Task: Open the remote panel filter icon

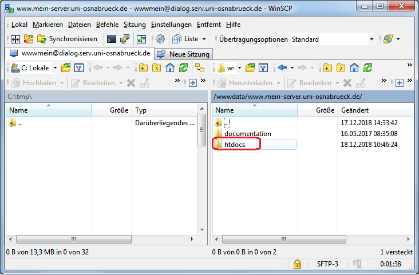Action: click(263, 67)
